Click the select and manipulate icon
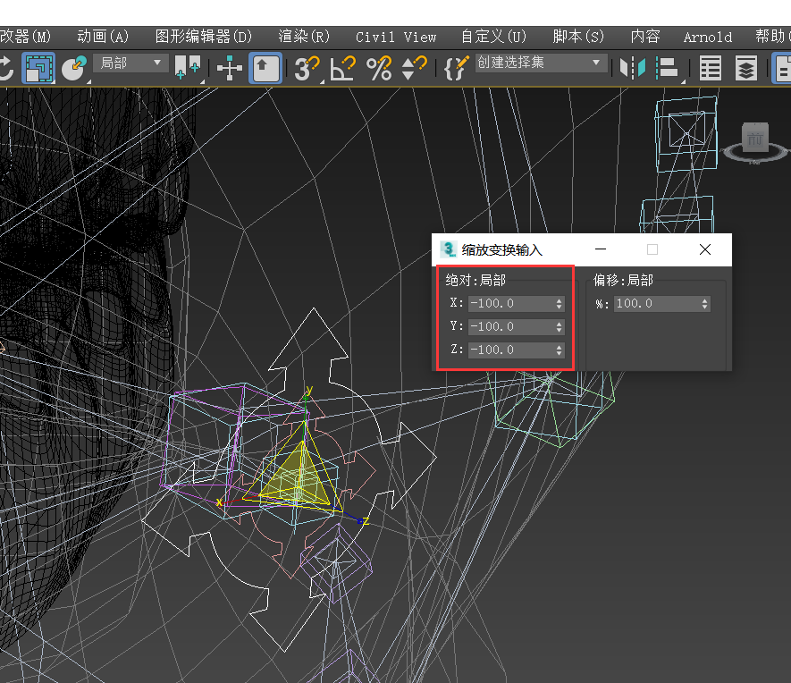This screenshot has height=683, width=791. pos(230,68)
